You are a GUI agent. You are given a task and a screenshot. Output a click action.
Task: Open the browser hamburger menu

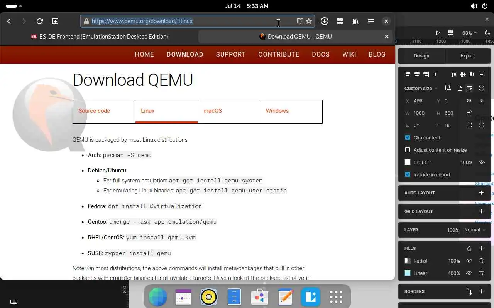pyautogui.click(x=371, y=21)
